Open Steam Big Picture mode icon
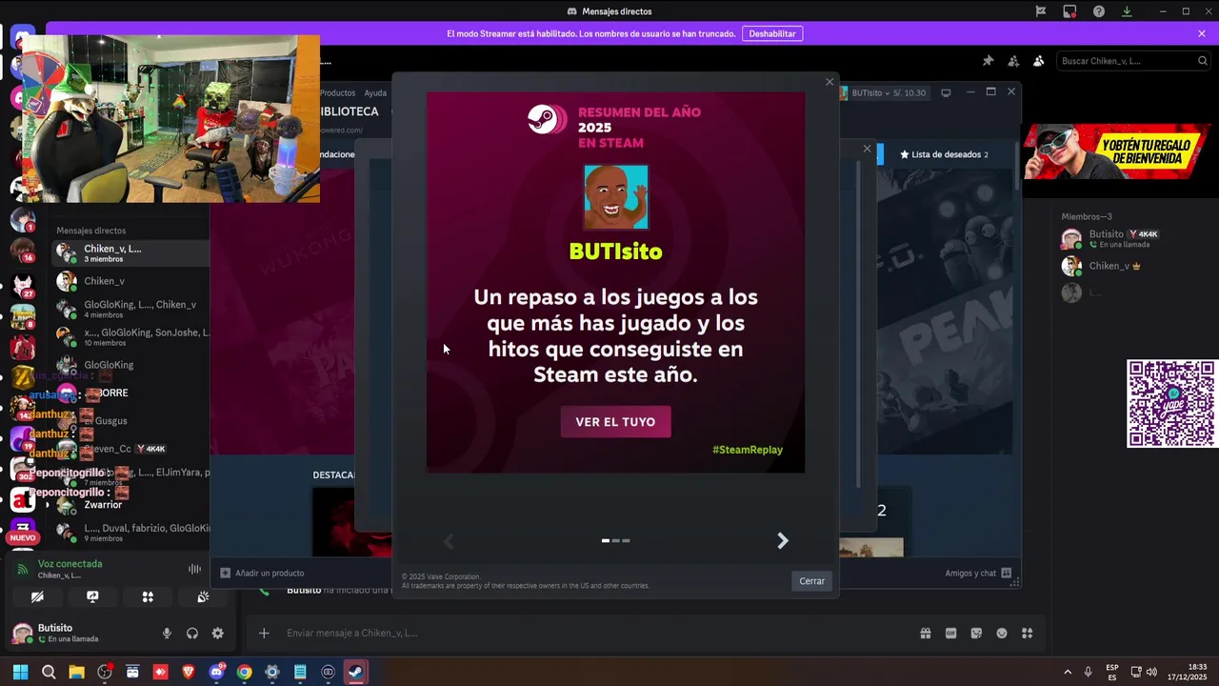 (946, 92)
